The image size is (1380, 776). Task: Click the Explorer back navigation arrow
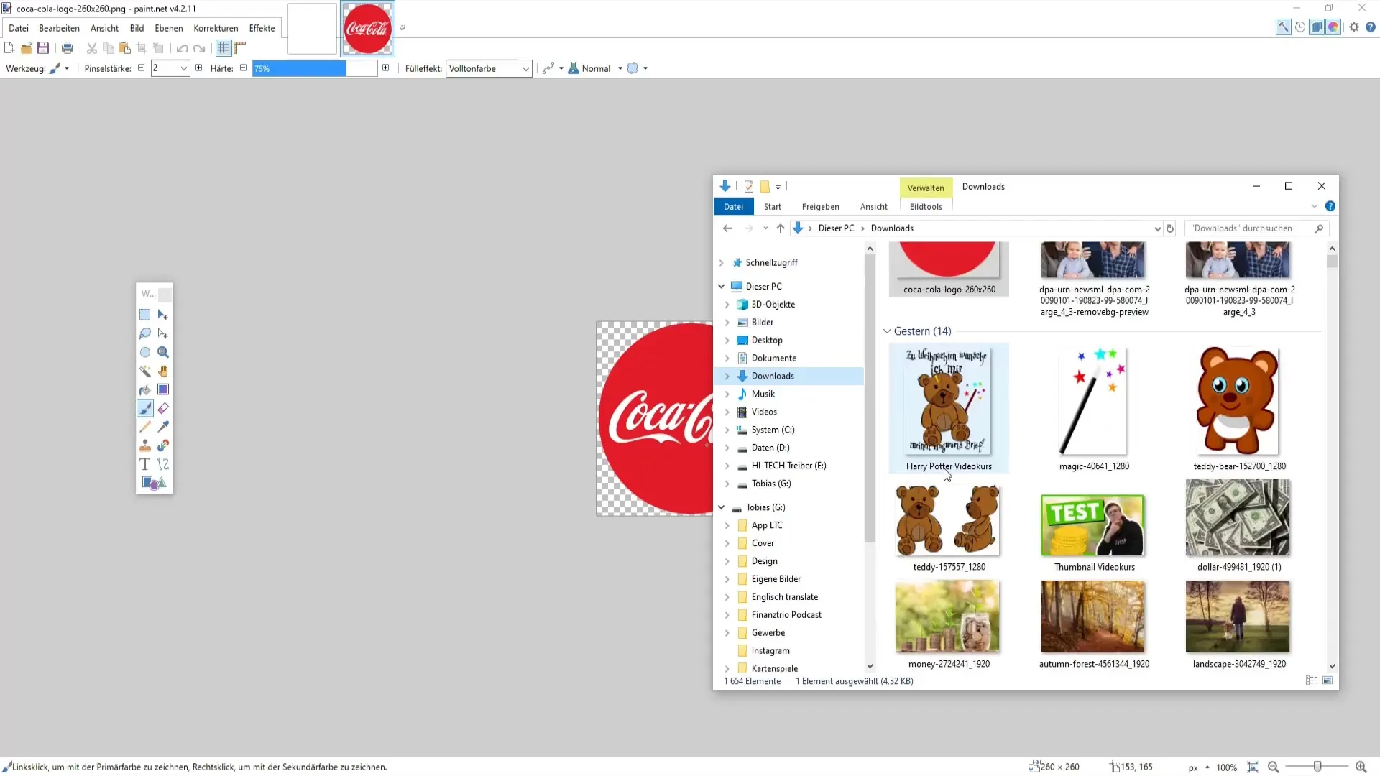coord(727,228)
